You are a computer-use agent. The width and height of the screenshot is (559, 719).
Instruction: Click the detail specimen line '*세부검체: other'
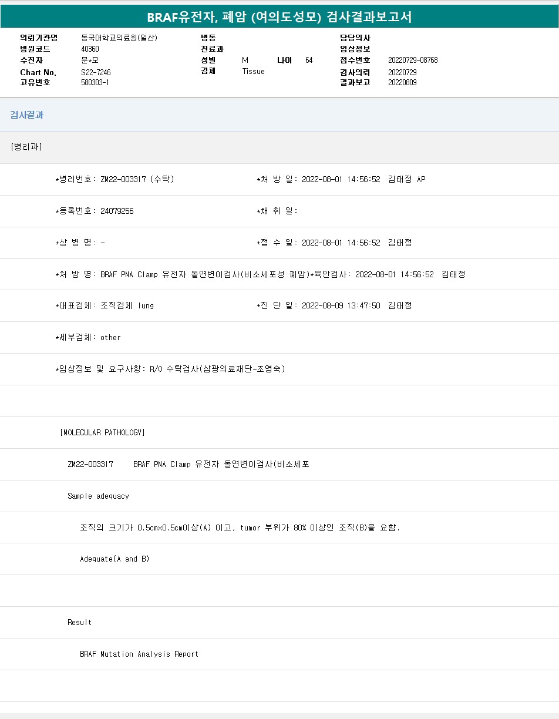coord(88,337)
